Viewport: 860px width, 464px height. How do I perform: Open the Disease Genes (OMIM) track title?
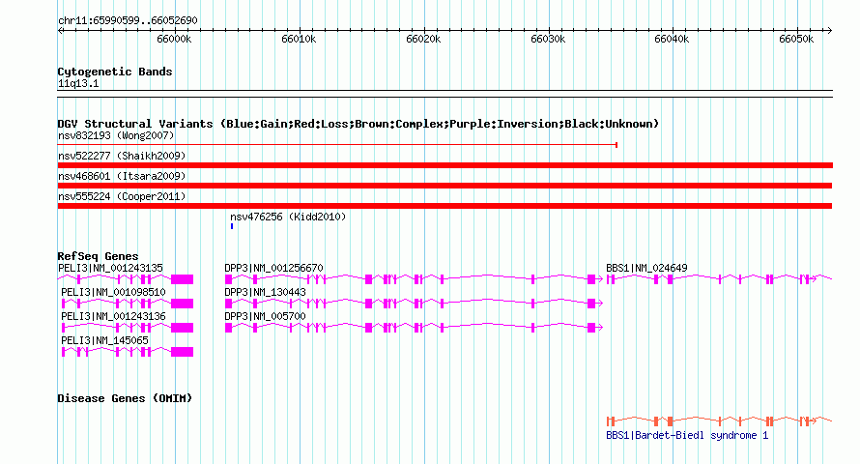coord(125,398)
